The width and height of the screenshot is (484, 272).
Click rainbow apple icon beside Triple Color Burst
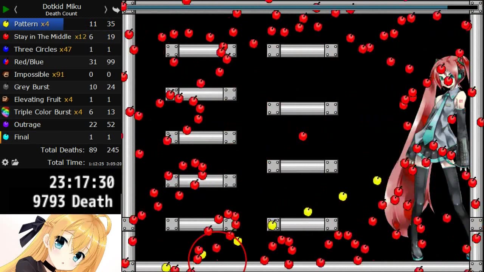point(6,112)
